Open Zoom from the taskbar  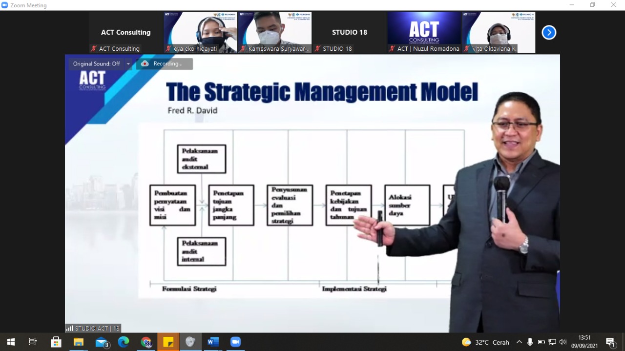pyautogui.click(x=235, y=342)
